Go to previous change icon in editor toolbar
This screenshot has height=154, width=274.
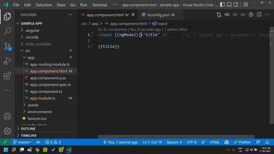(227, 15)
